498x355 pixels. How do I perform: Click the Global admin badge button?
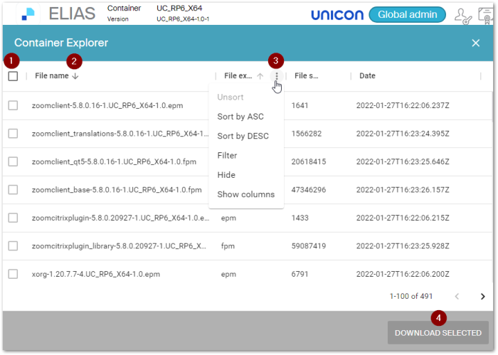point(407,14)
